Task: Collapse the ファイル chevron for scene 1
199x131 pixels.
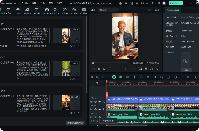Action: click(x=79, y=46)
